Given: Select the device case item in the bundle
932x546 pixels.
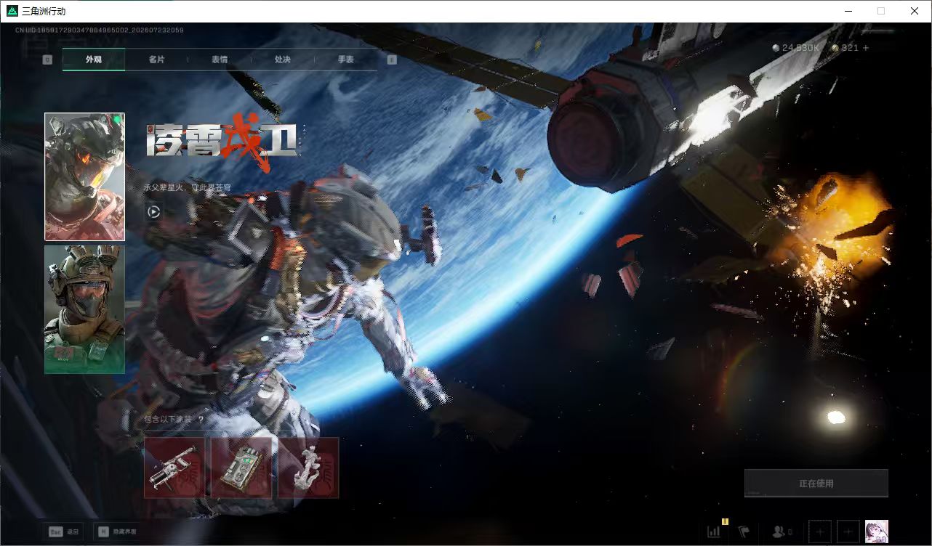Looking at the screenshot, I should point(241,468).
